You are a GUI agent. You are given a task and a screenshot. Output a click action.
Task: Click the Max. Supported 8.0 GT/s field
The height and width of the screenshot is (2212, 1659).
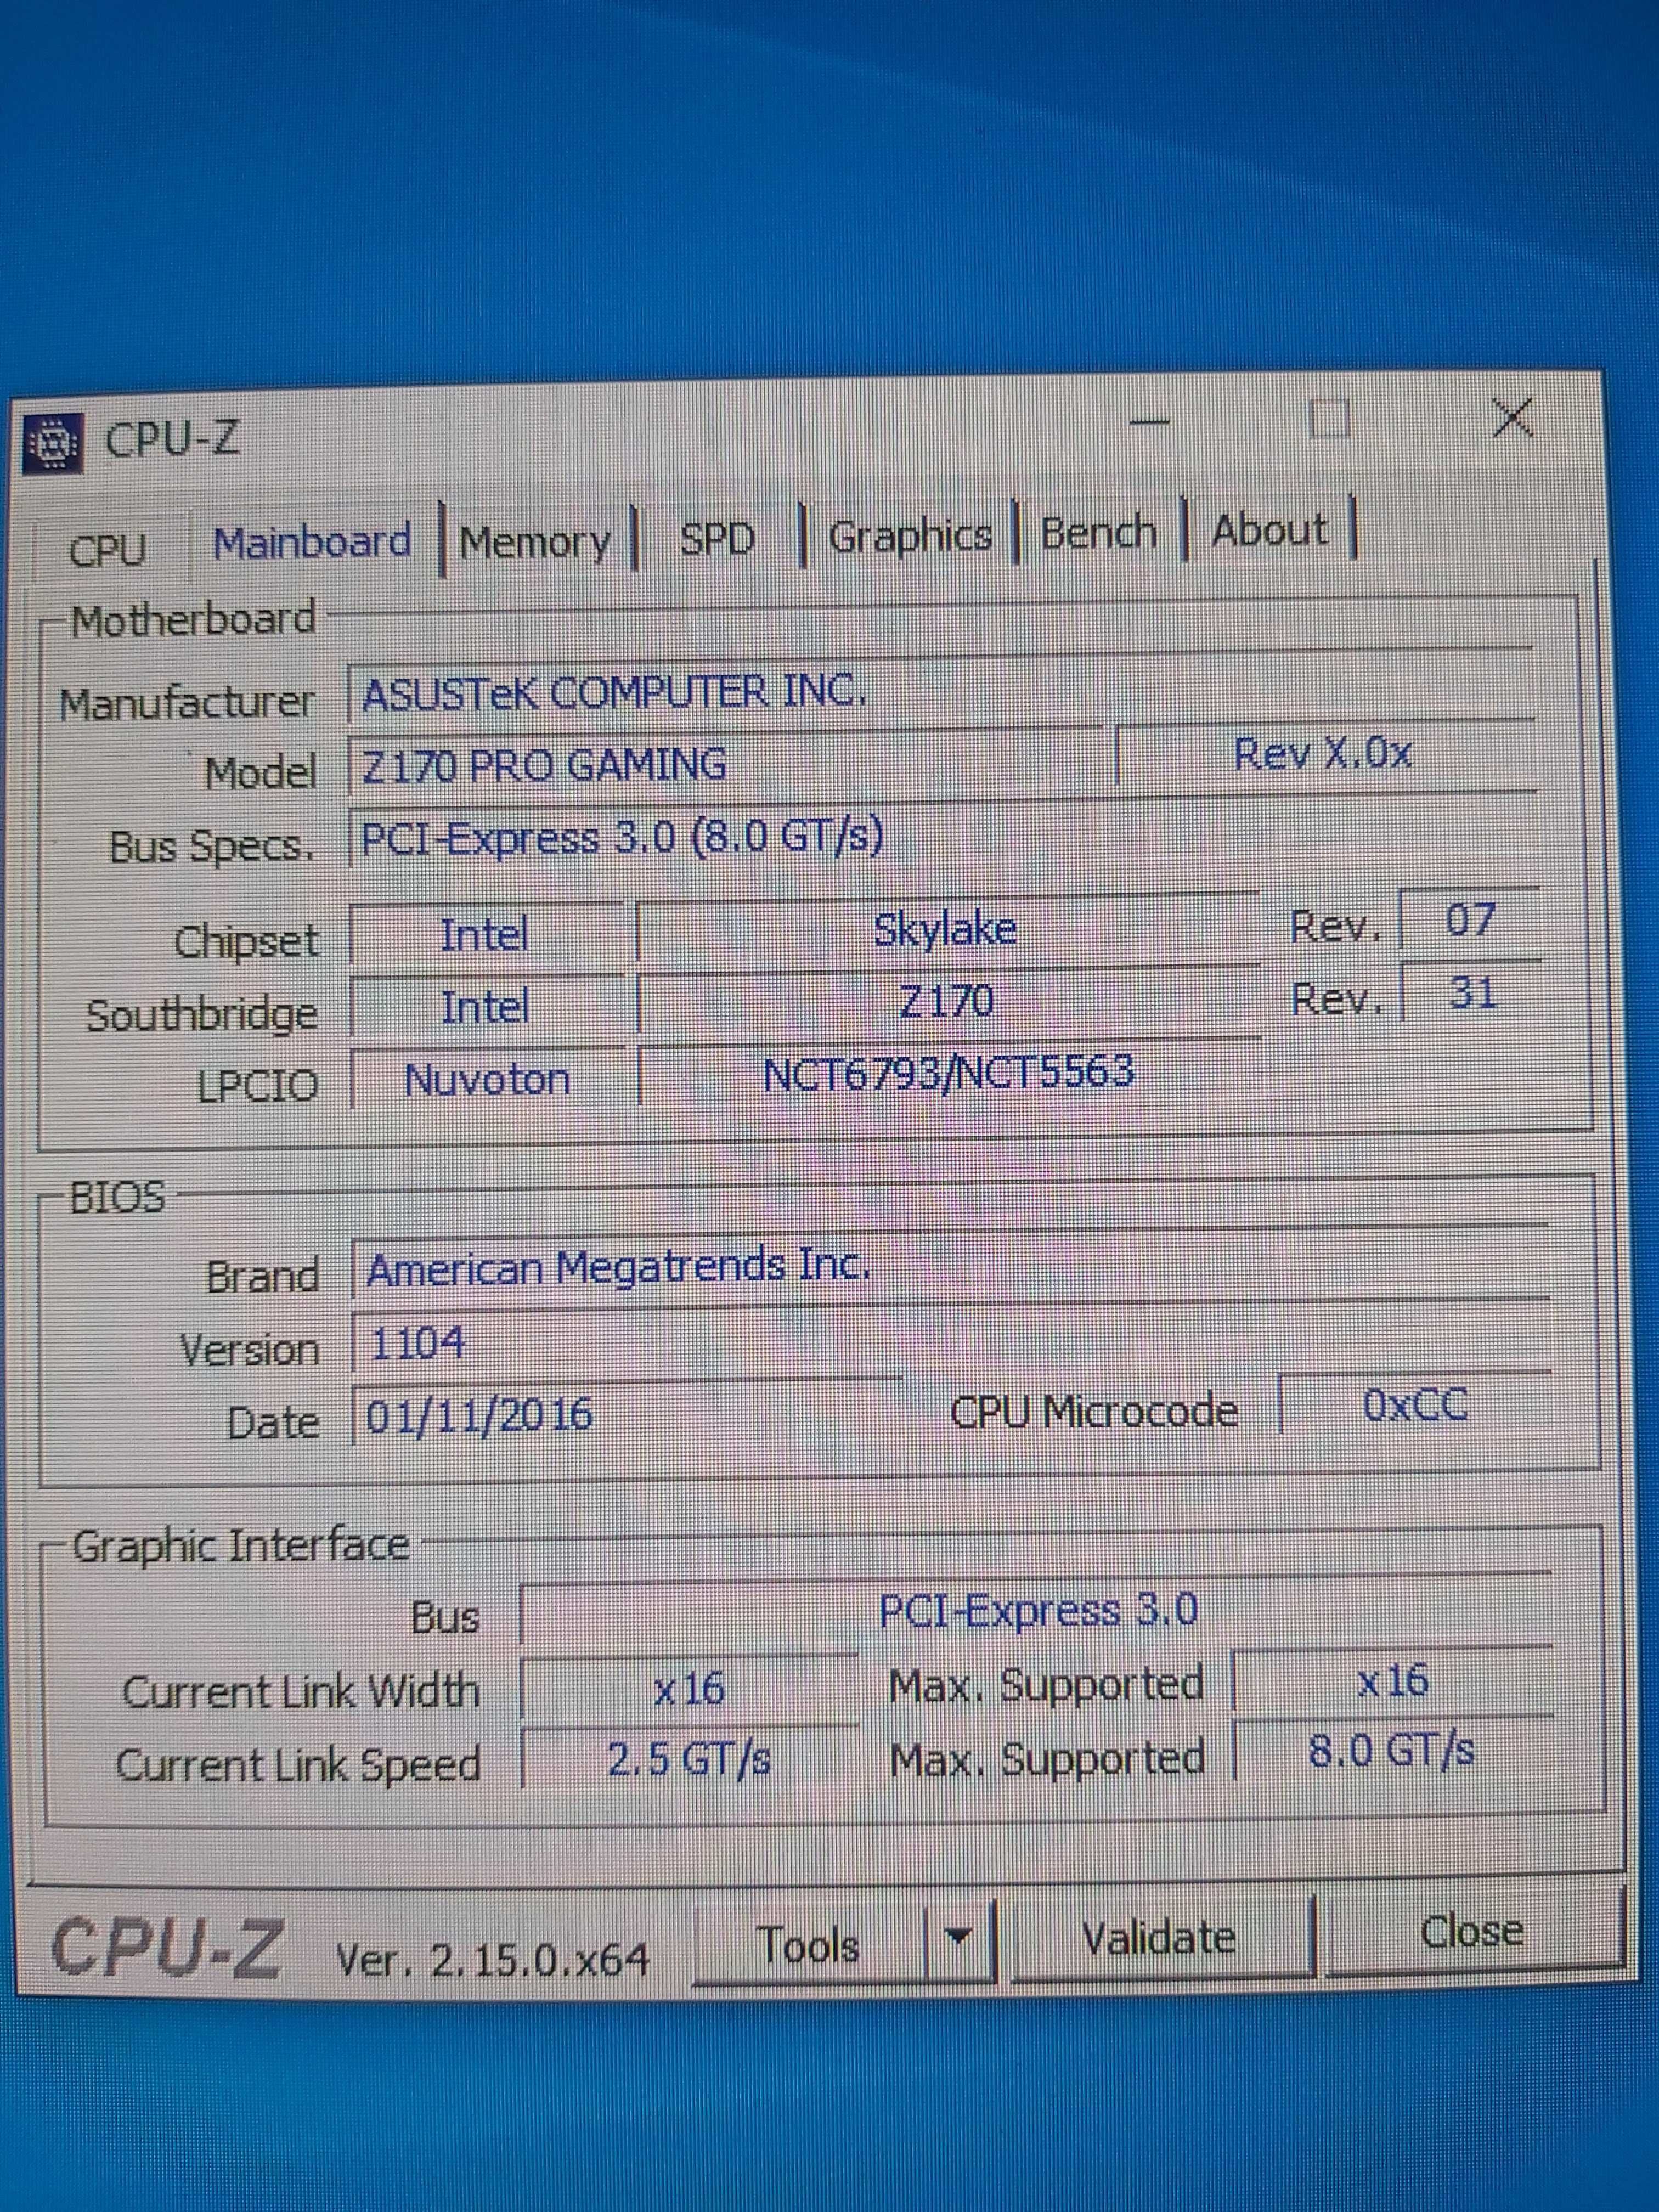click(x=1392, y=1750)
